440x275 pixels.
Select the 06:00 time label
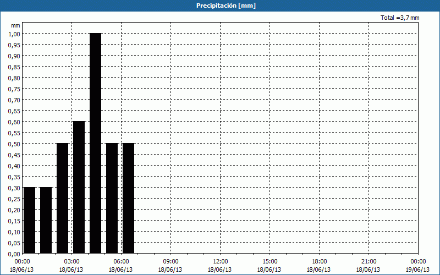coord(121,262)
